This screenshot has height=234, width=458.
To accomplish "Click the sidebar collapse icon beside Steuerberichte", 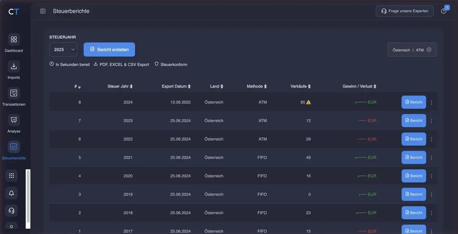I will (x=43, y=11).
